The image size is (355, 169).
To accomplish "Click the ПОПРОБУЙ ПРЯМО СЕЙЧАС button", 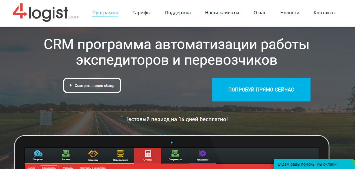I will [261, 90].
